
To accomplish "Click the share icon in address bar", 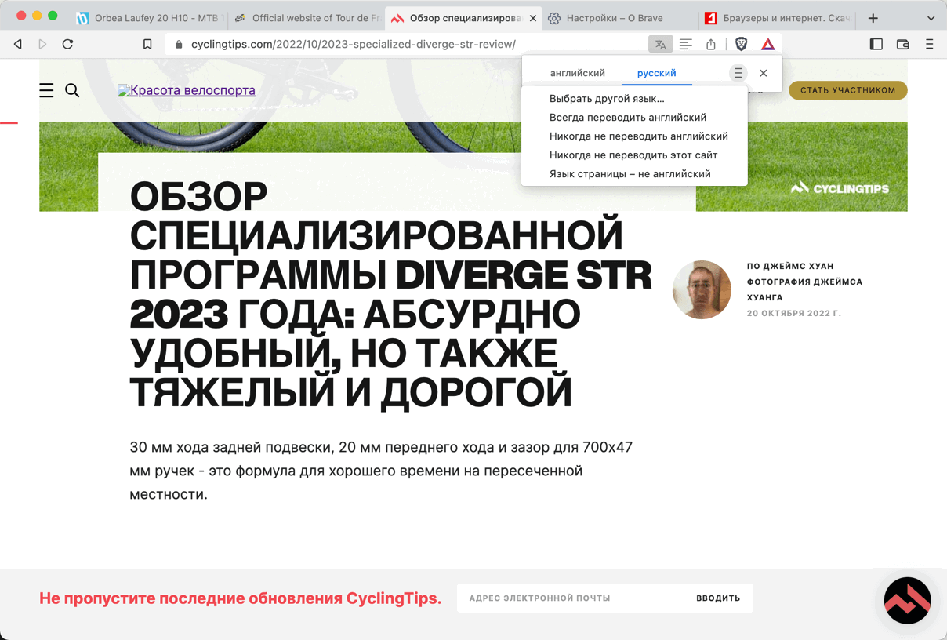I will click(x=711, y=45).
